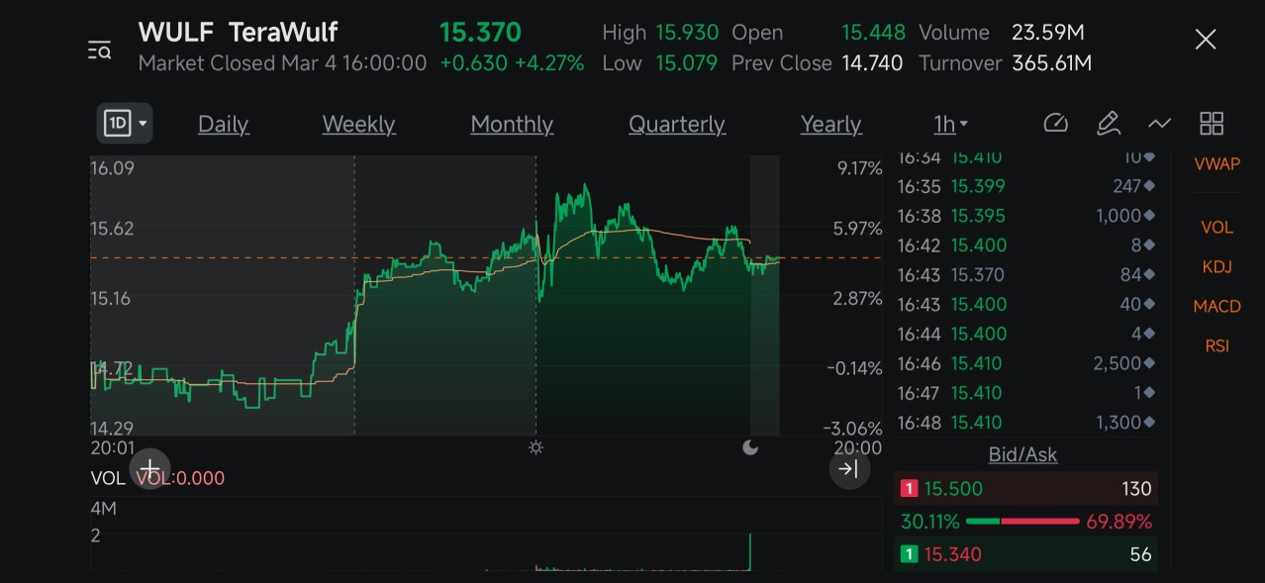Click the Market Closed Mar 4 status
This screenshot has width=1265, height=583.
tap(282, 63)
